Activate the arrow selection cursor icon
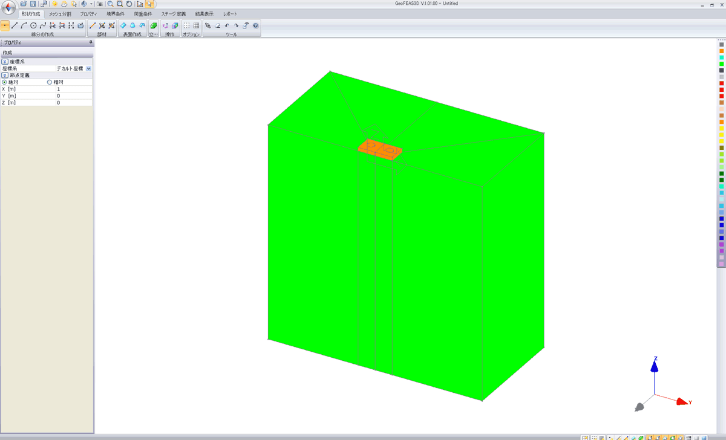Viewport: 726px width, 440px height. point(149,4)
